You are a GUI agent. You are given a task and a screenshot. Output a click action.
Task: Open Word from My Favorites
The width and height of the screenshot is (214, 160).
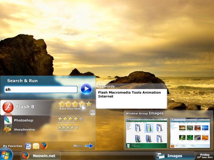(x=28, y=146)
